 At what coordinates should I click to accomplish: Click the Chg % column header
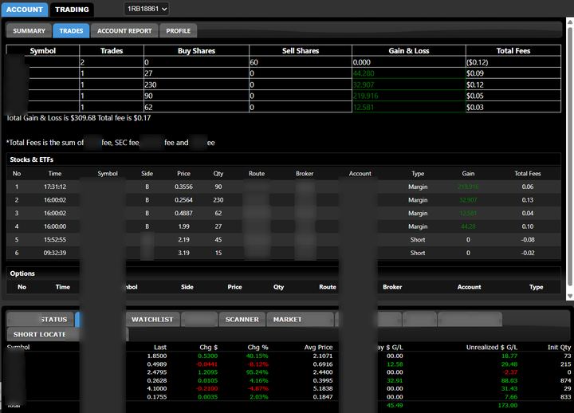(x=258, y=347)
